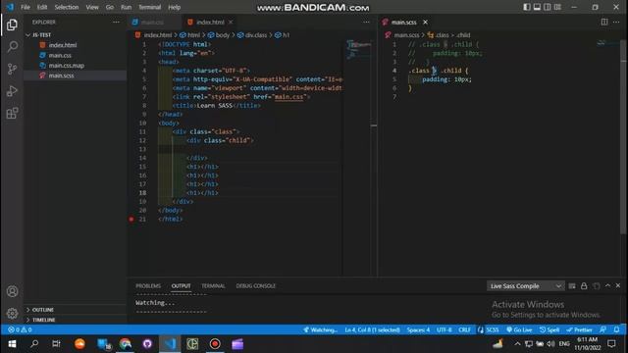Click errors and warnings count in status bar
This screenshot has width=628, height=353.
pos(20,329)
